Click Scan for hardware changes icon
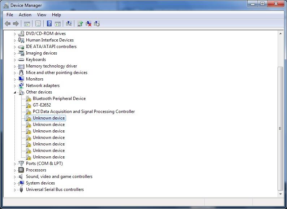The image size is (287, 209). click(69, 23)
